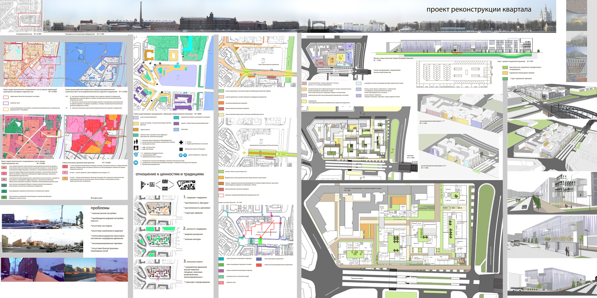Click the triangular pattern diagram icon
Viewport: 597px width, 298px height.
pos(144,184)
